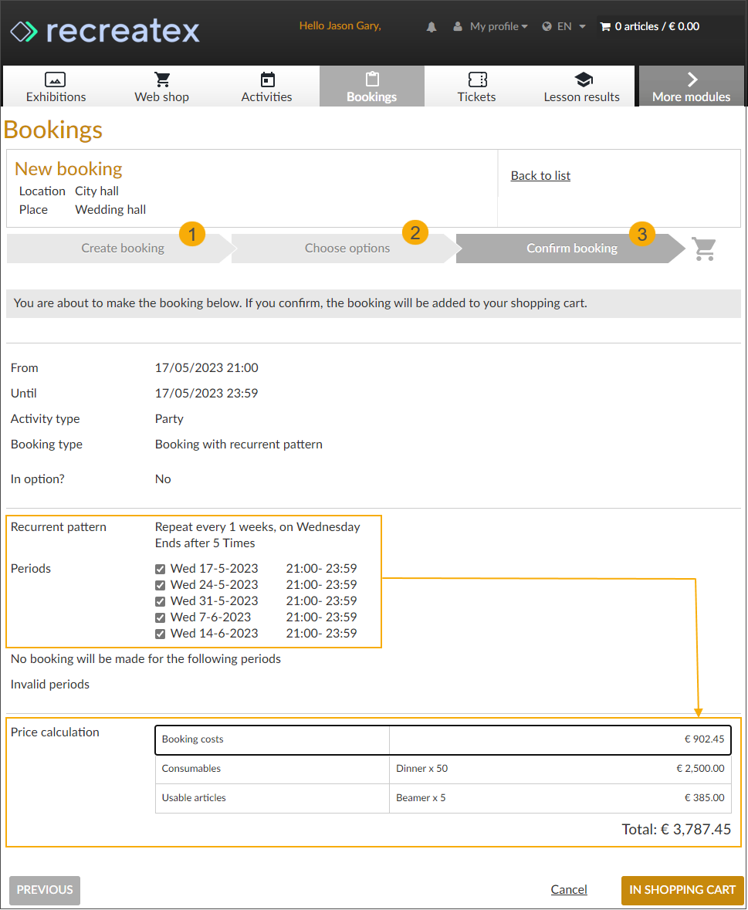
Task: Click the notification bell icon
Action: [432, 27]
